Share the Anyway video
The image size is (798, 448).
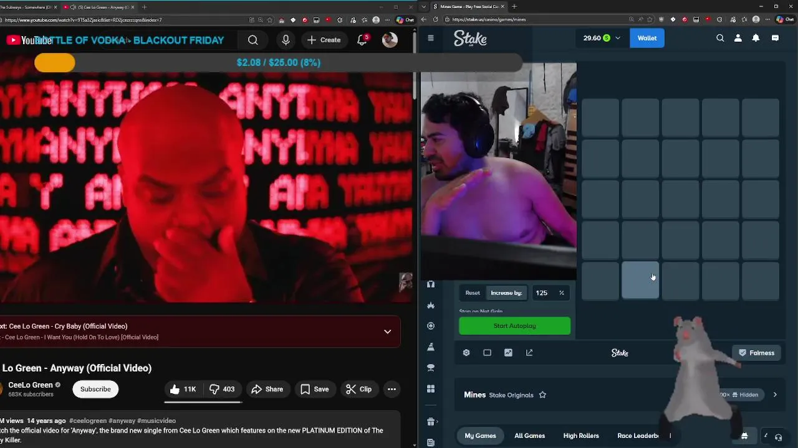(267, 389)
